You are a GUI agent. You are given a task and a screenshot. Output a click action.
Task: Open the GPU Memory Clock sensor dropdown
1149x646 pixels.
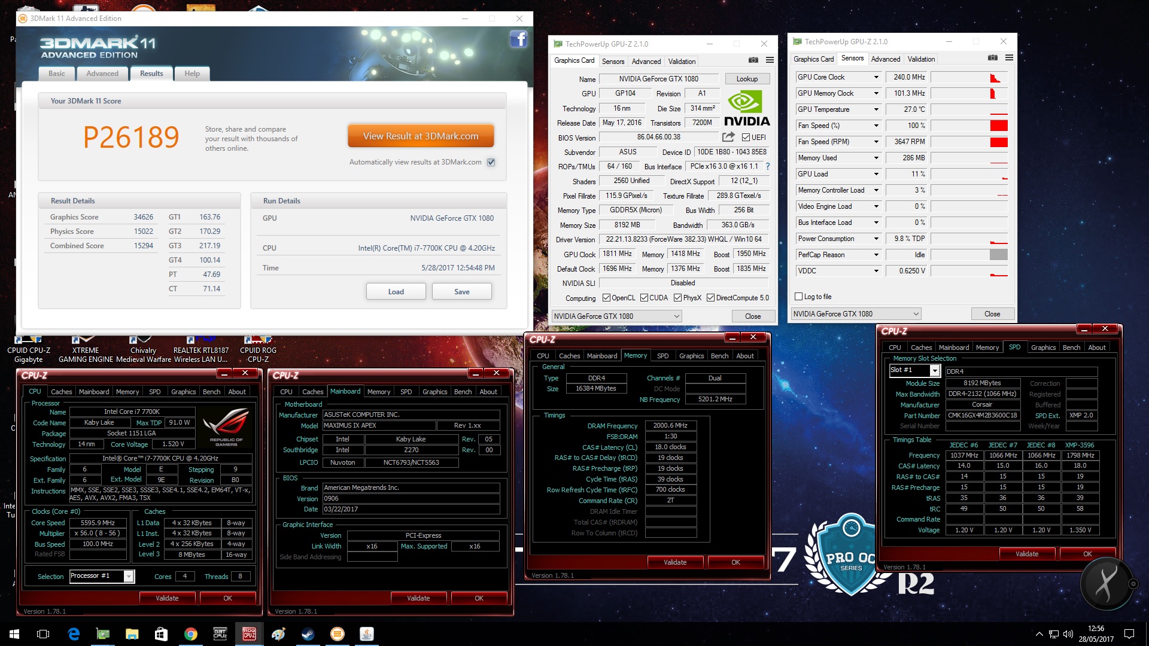click(x=876, y=93)
